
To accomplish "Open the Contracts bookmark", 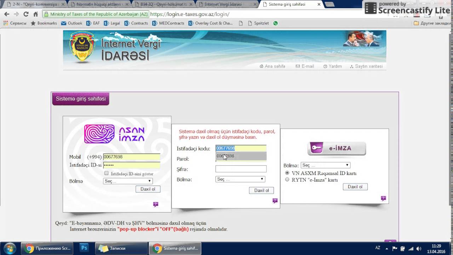I will coord(136,23).
